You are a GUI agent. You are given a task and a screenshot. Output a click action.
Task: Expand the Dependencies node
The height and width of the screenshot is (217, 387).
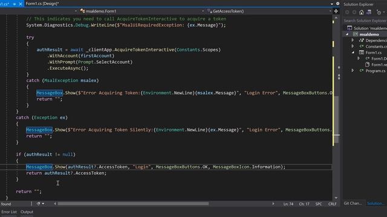(x=353, y=40)
